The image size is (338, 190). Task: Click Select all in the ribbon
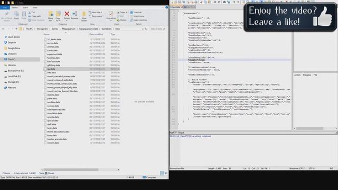point(136,13)
